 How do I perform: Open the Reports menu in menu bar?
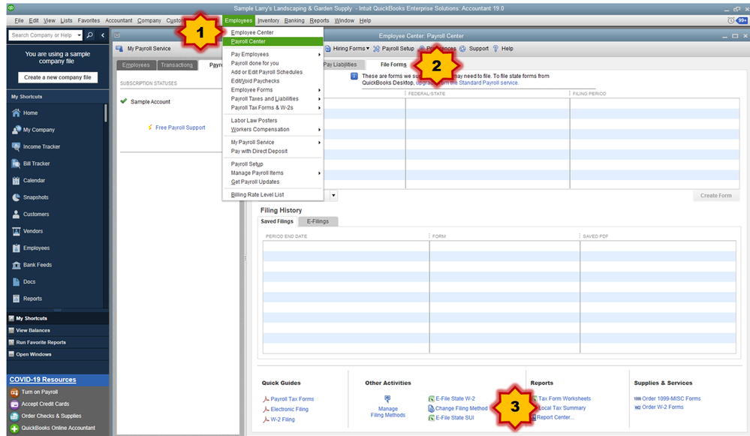pyautogui.click(x=319, y=20)
